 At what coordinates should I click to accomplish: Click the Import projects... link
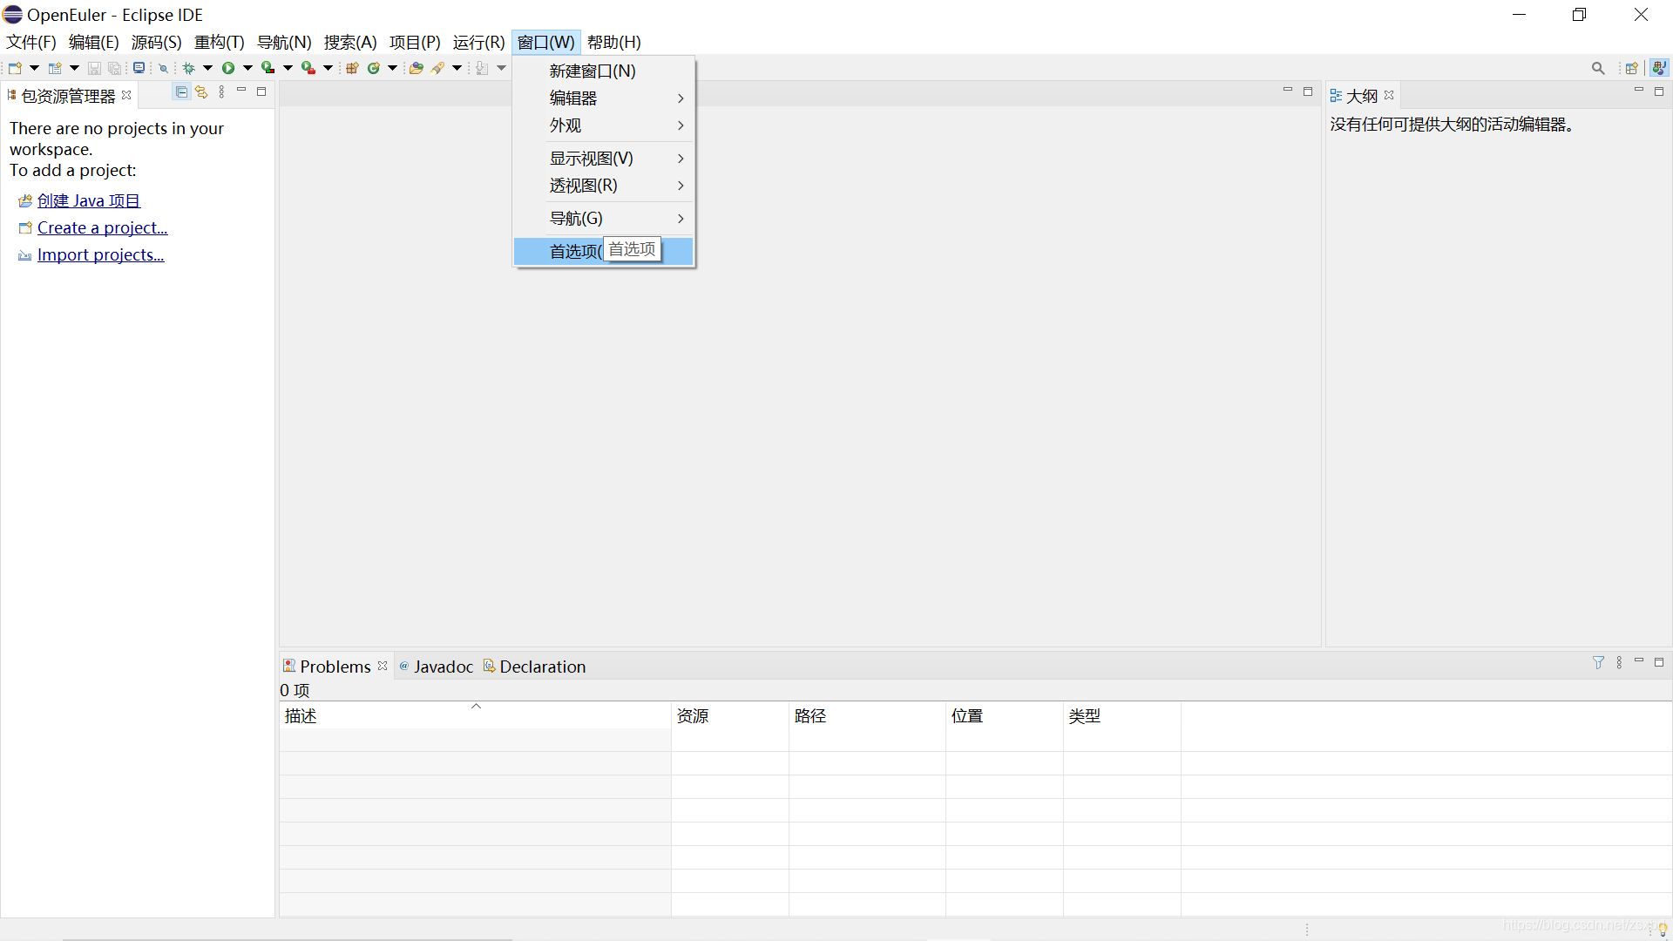click(100, 255)
